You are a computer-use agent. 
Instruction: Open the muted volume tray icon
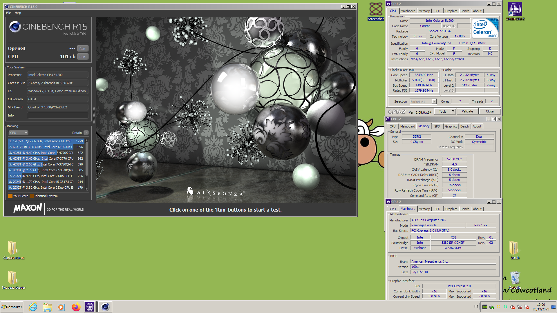click(x=513, y=307)
